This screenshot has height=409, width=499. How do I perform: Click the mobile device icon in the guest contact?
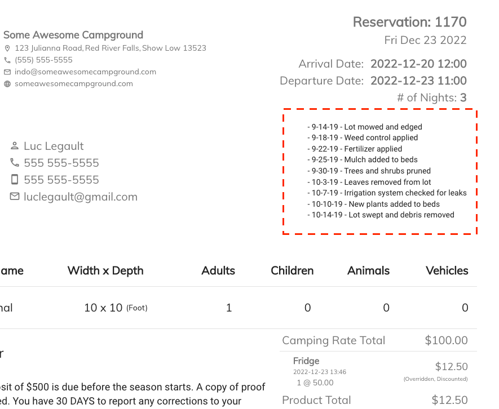15,180
